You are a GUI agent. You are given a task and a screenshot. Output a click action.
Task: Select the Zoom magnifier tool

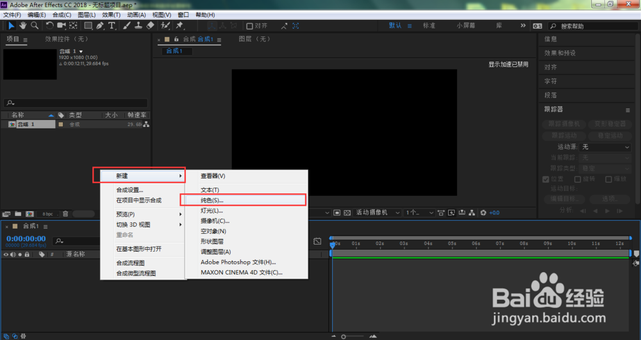coord(35,26)
